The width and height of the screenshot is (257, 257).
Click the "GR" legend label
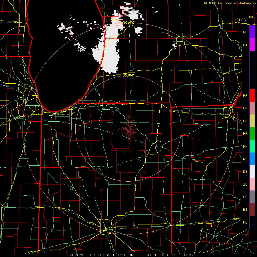(245, 108)
